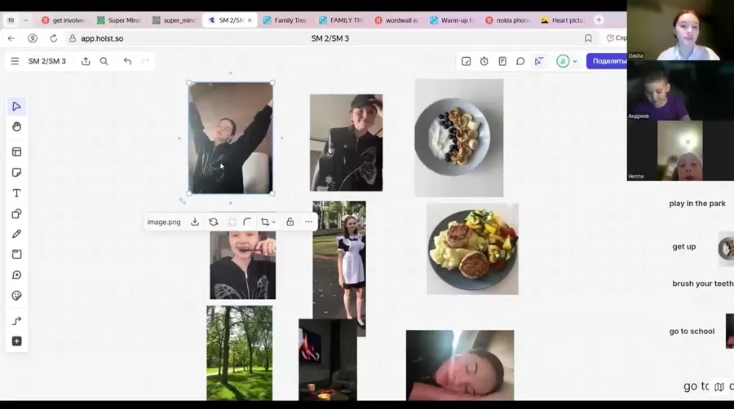Open the timer tool

coord(484,61)
